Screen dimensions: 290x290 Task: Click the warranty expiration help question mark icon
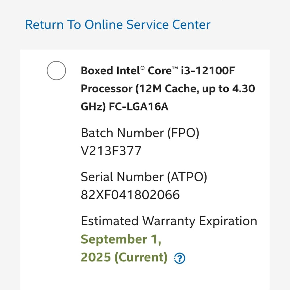(x=180, y=259)
